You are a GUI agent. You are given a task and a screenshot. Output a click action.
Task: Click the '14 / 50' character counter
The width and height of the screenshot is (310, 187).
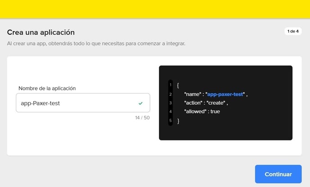click(x=141, y=118)
